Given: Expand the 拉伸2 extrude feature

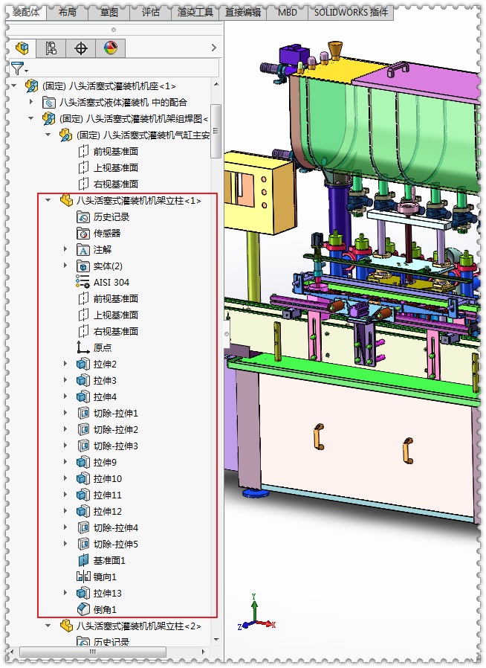Looking at the screenshot, I should [x=65, y=364].
